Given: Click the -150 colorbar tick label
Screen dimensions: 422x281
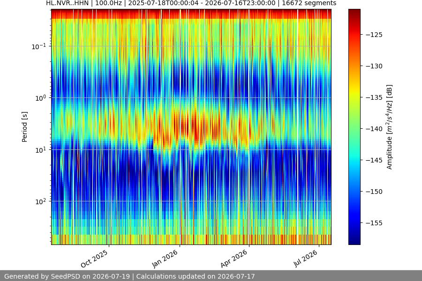Looking at the screenshot, I should coord(374,192).
